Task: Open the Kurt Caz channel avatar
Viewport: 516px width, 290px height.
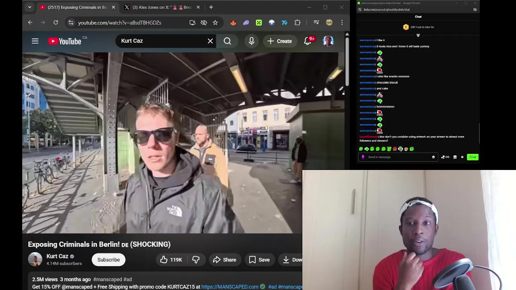Action: (x=35, y=259)
